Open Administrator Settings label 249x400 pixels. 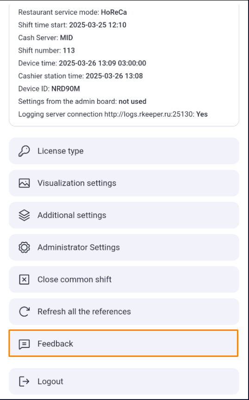(79, 247)
